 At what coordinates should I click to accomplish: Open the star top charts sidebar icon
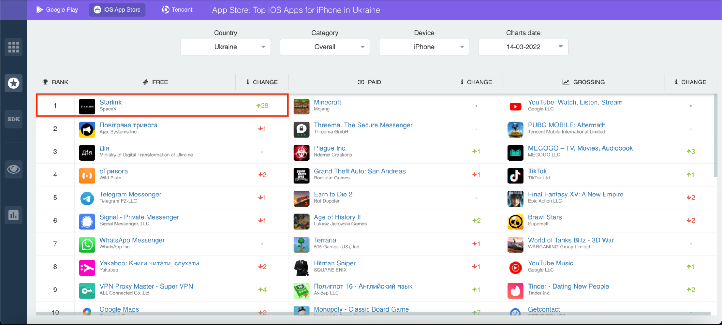point(14,83)
